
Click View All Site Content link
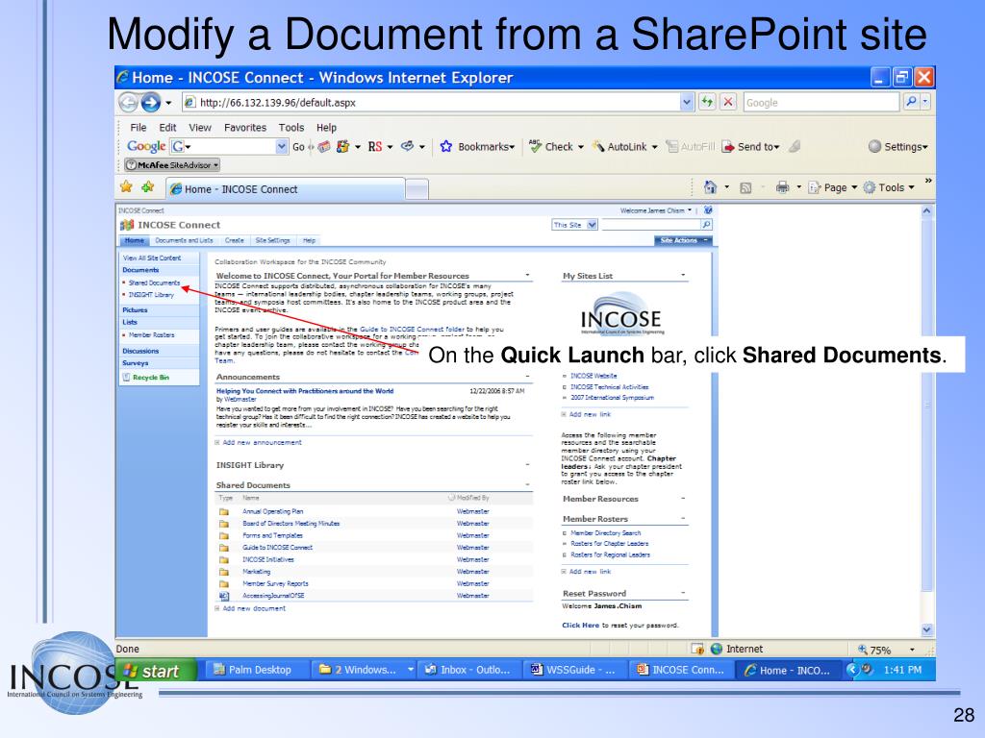coord(152,258)
